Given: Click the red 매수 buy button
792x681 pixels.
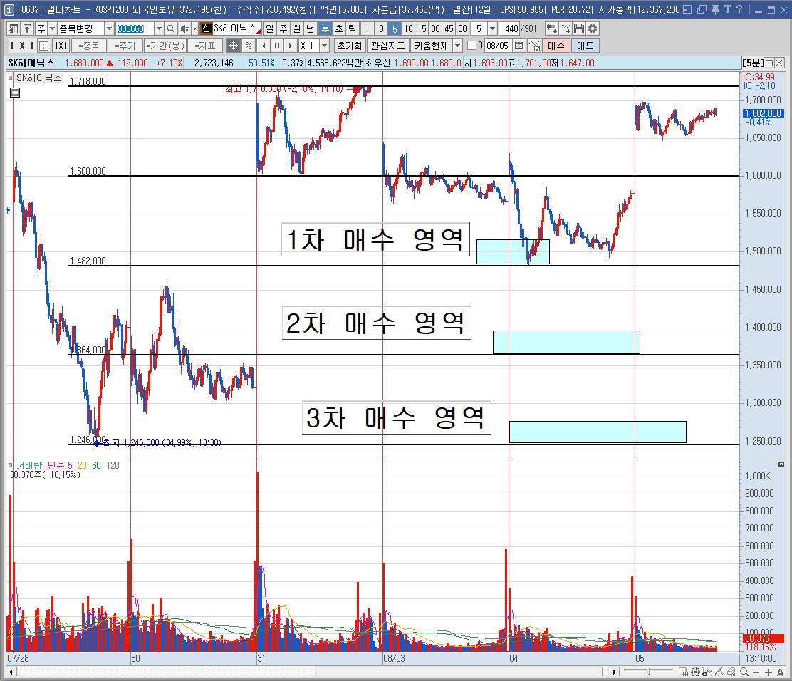Looking at the screenshot, I should [x=556, y=46].
